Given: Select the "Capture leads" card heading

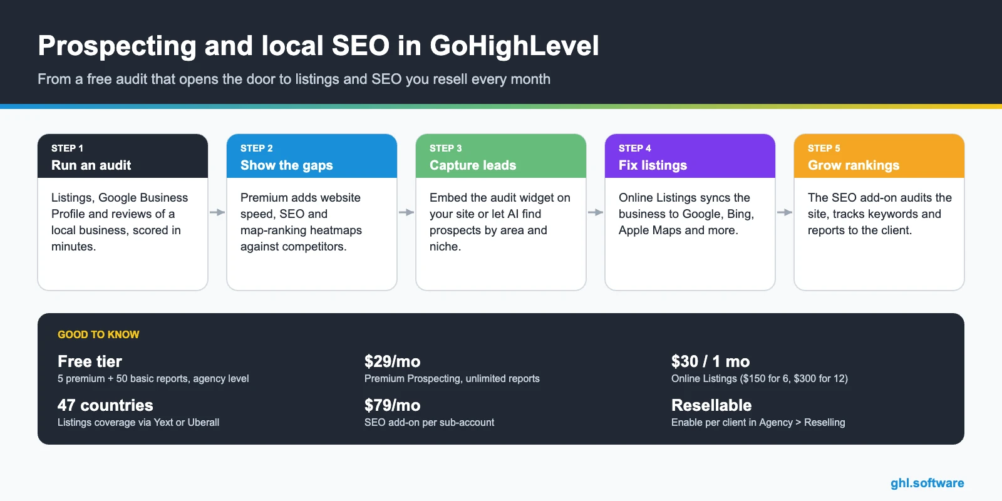Looking at the screenshot, I should [473, 165].
